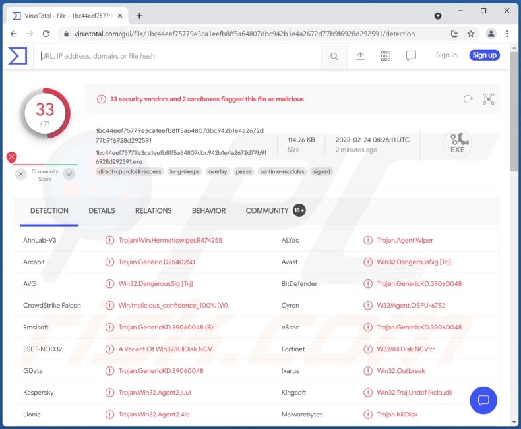Reload the current page
This screenshot has height=429, width=521.
(x=46, y=34)
